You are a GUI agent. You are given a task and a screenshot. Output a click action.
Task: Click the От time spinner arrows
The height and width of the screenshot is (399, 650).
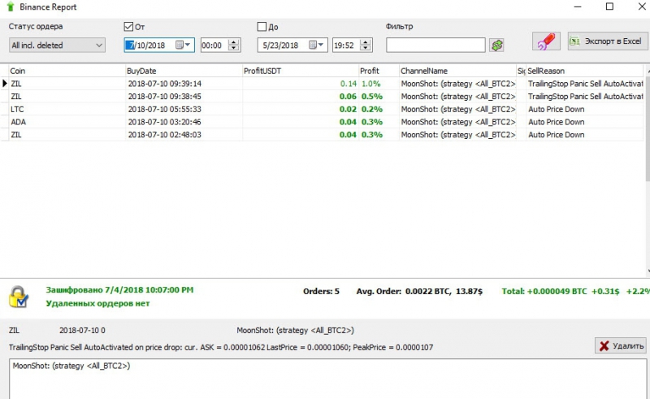click(234, 46)
